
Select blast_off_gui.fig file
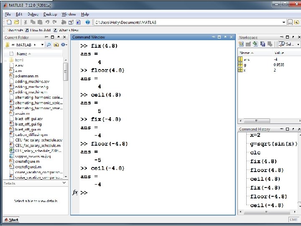click(x=28, y=124)
